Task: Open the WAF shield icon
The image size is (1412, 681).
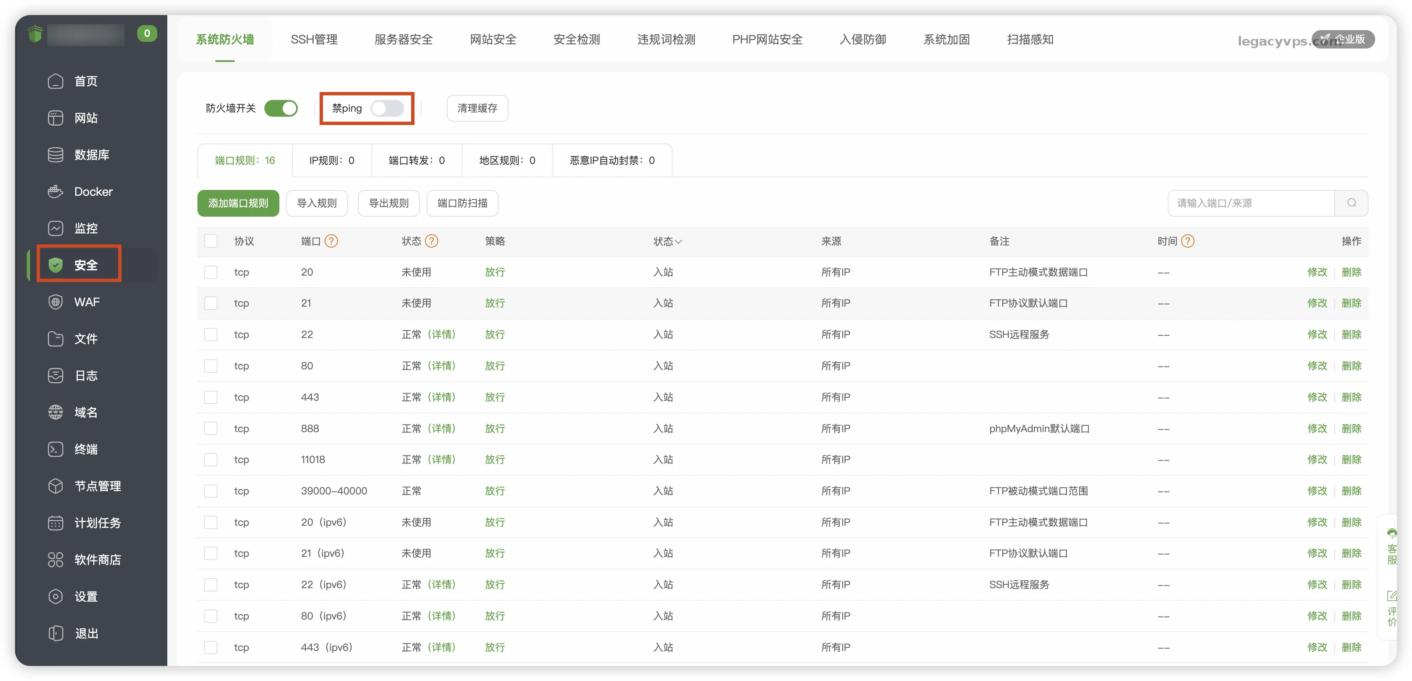Action: click(55, 302)
